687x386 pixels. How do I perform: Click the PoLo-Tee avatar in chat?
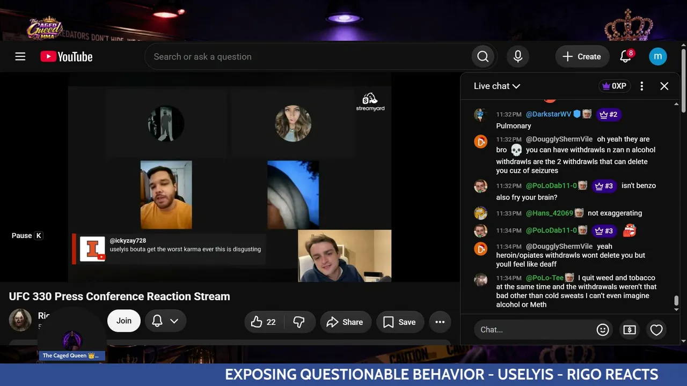(480, 280)
